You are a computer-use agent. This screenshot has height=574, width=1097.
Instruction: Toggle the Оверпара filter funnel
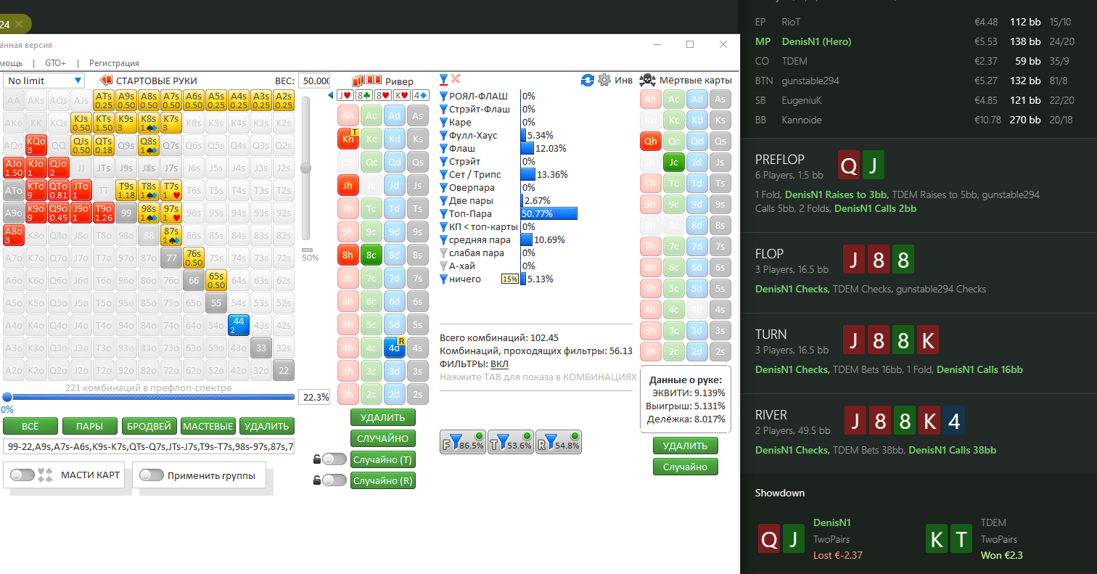[444, 187]
